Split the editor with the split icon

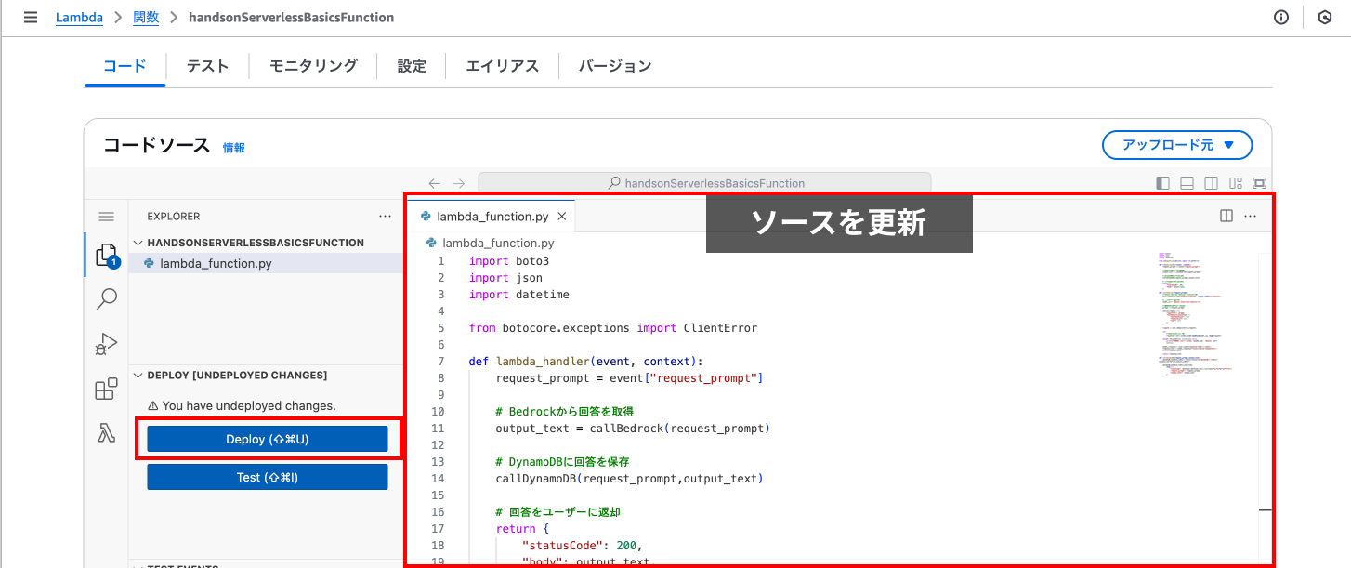(1226, 216)
